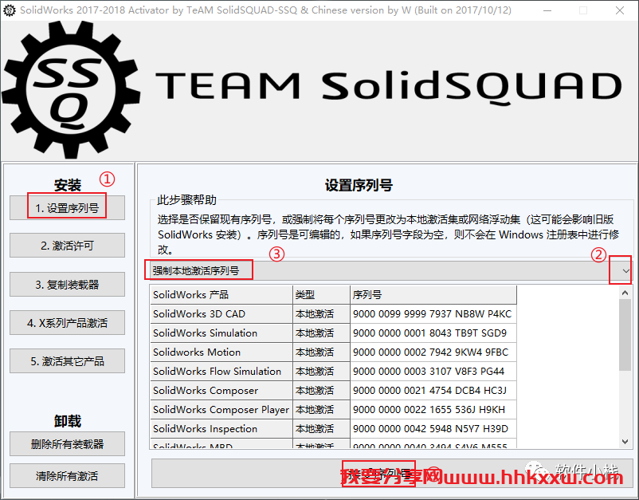639x500 pixels.
Task: Minimize the Activator window
Action: (x=547, y=10)
